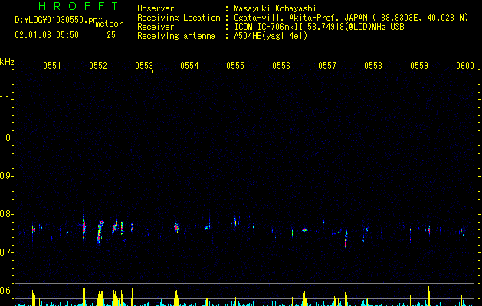Click the Receiving antenna label
The width and height of the screenshot is (482, 306).
point(176,36)
